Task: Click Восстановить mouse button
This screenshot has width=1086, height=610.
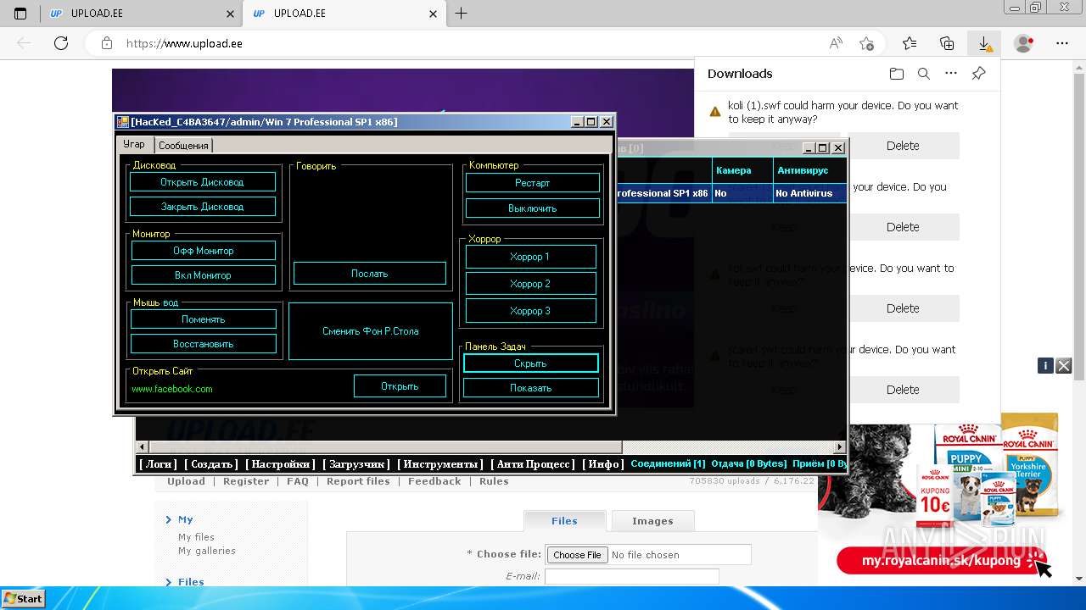Action: [x=204, y=344]
